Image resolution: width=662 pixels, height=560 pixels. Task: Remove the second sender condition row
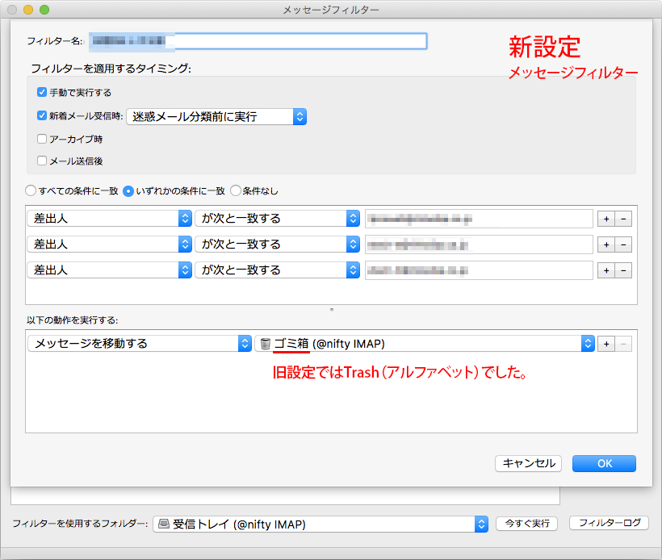click(x=622, y=244)
